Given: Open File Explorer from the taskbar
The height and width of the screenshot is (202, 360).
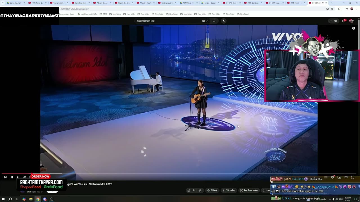Looking at the screenshot, I should pos(31,199).
